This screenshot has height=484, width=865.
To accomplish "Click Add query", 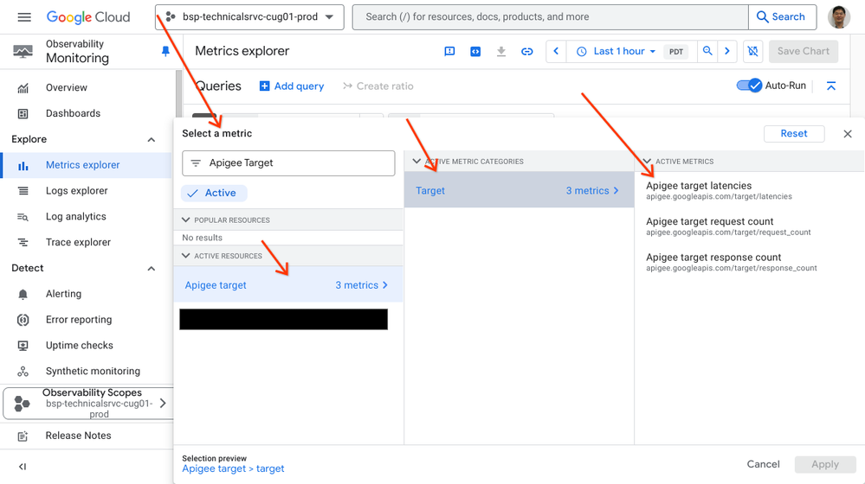I will [292, 86].
